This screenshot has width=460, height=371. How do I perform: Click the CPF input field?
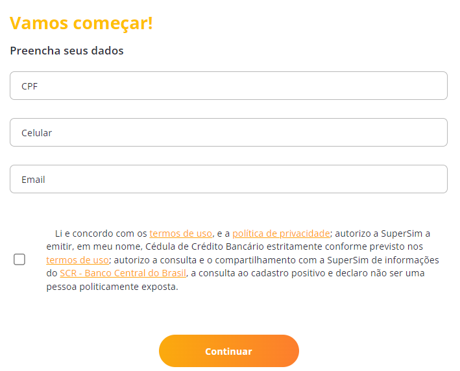tap(228, 86)
